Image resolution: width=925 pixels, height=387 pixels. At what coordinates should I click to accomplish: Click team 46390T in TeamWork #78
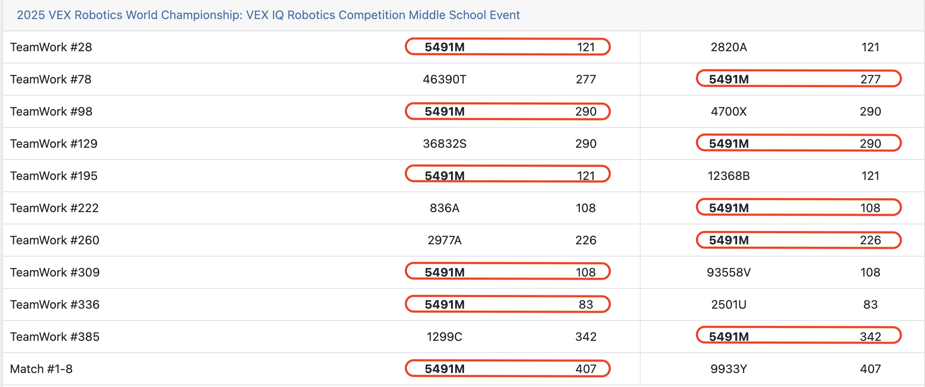coord(444,79)
